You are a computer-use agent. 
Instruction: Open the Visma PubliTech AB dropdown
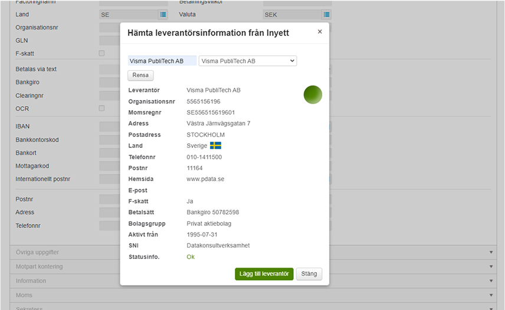click(x=248, y=61)
